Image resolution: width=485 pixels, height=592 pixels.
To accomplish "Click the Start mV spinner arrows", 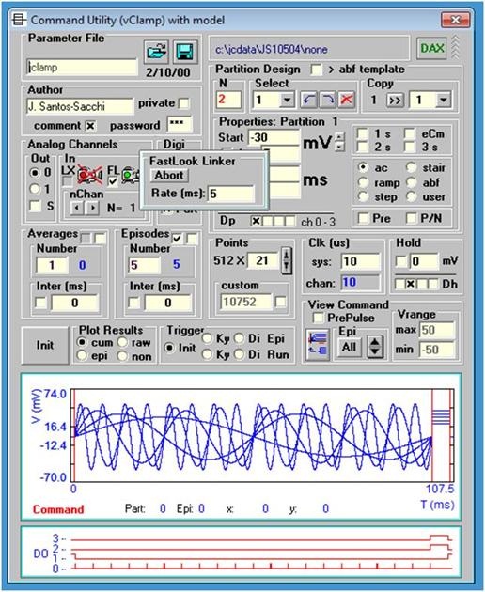I will click(x=339, y=142).
